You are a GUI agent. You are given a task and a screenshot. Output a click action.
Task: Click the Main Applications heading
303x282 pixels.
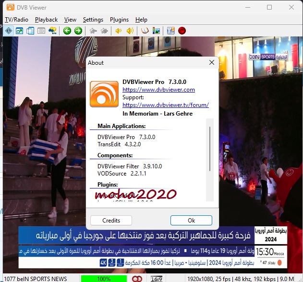121,126
